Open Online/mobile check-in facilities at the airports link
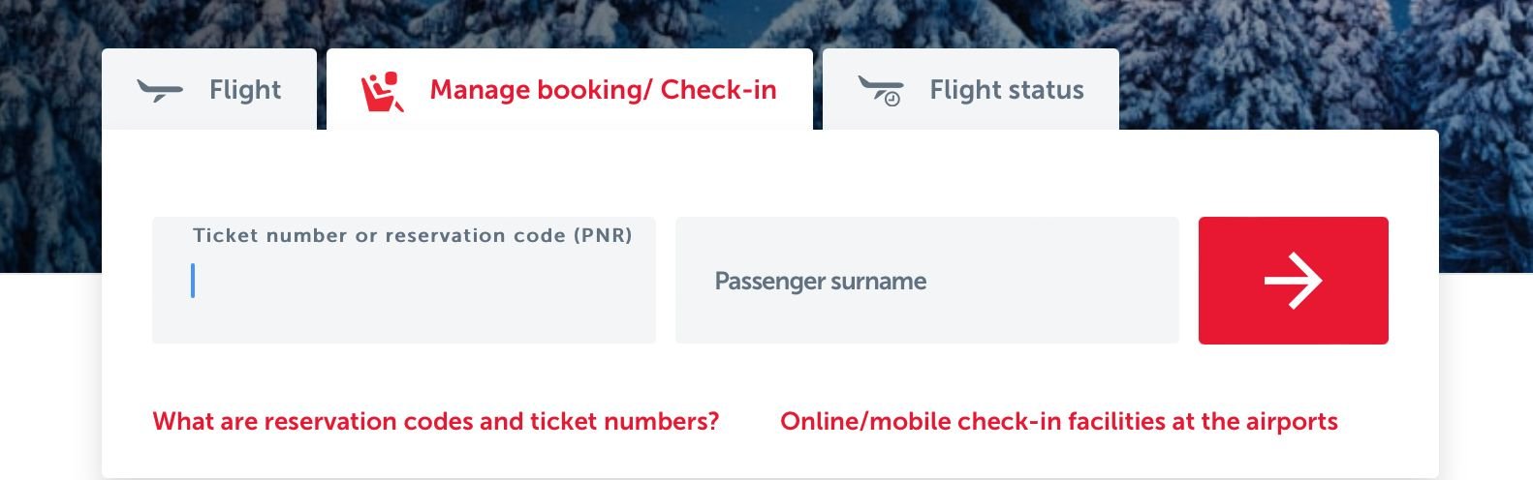 [x=1059, y=422]
